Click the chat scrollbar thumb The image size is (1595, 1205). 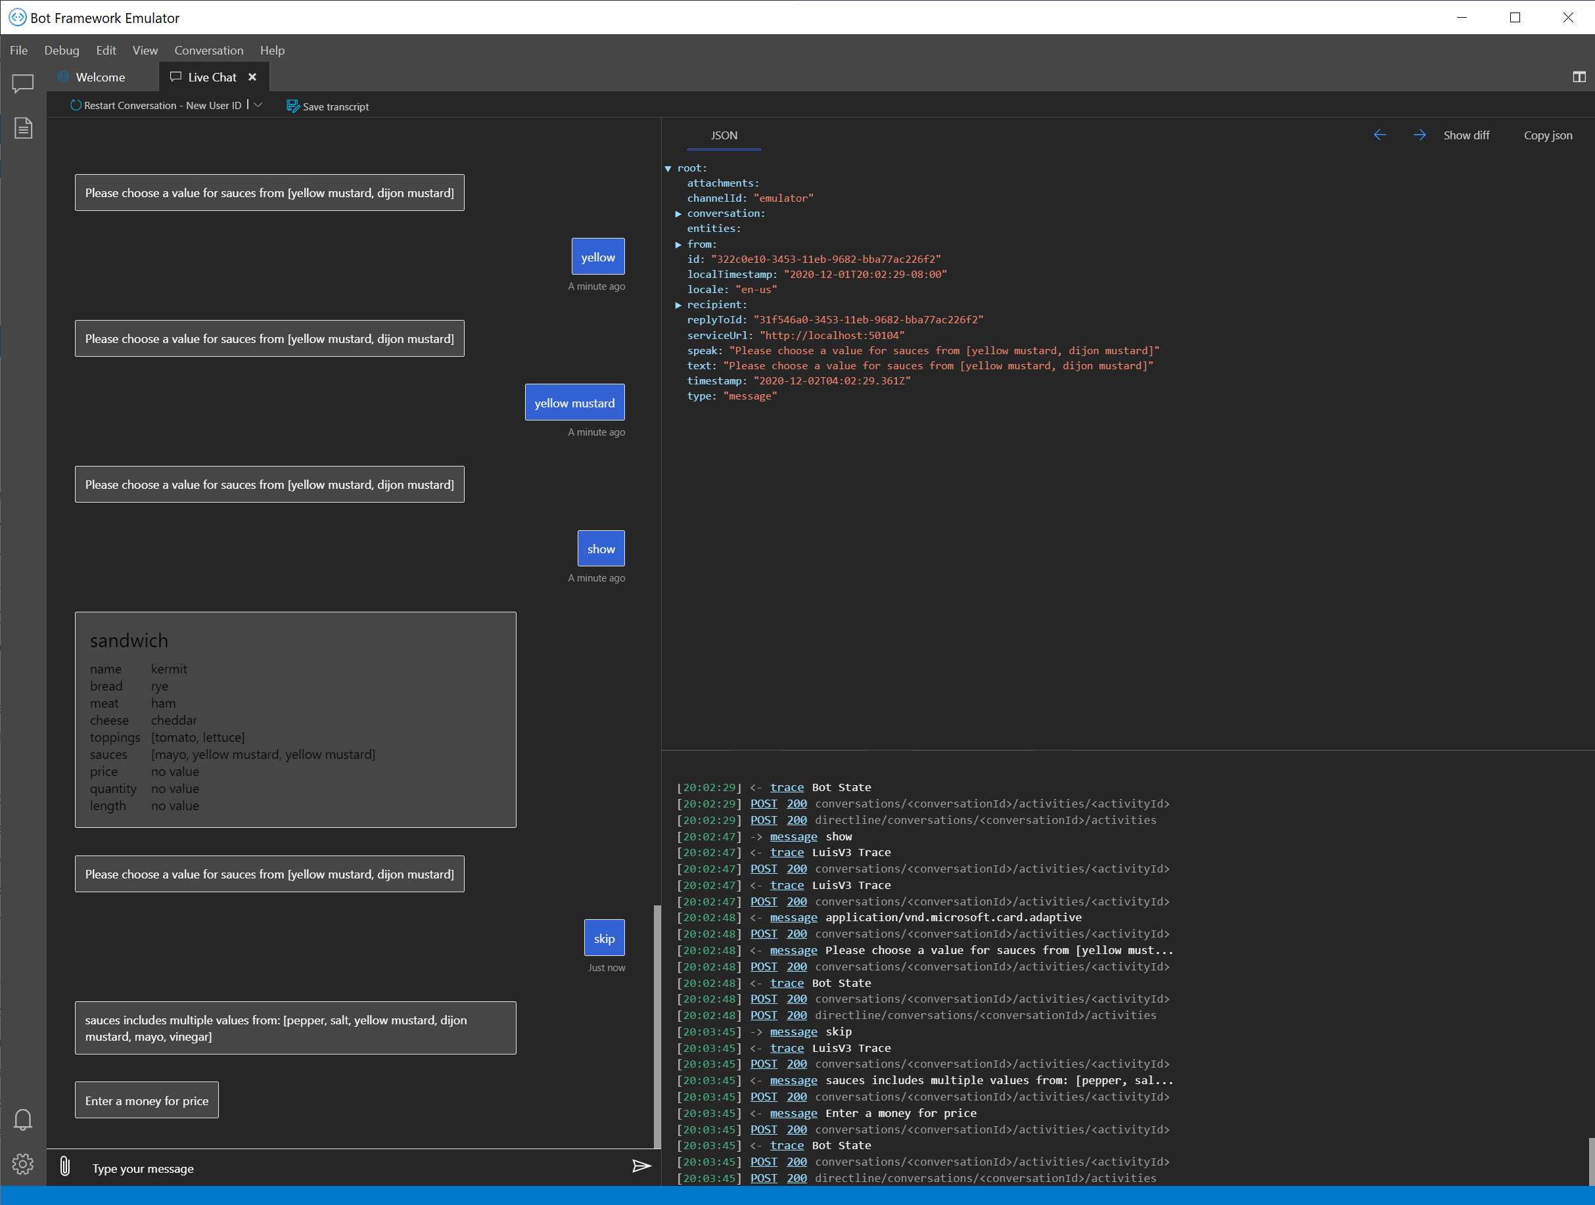657,1026
